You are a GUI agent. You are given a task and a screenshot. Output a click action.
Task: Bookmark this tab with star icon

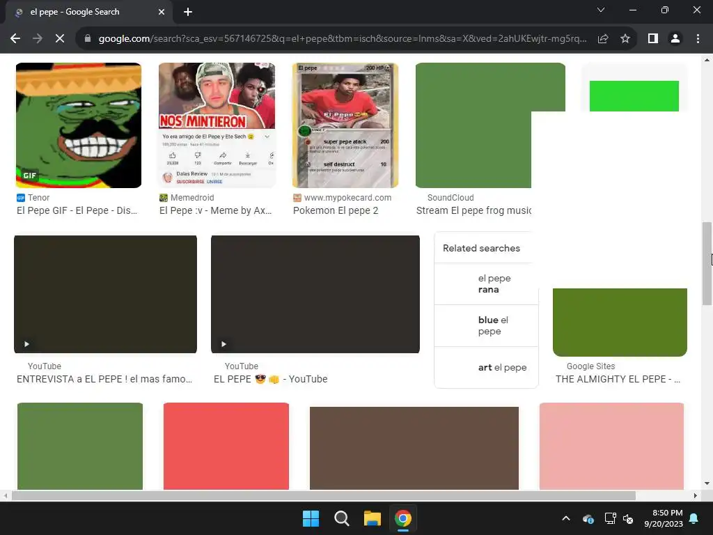click(625, 39)
